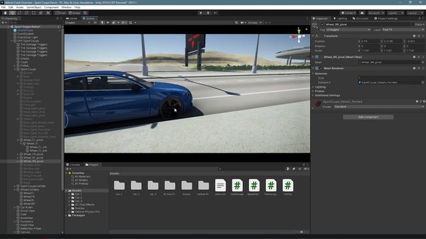Click the Step frame button
The height and width of the screenshot is (239, 426).
point(215,13)
